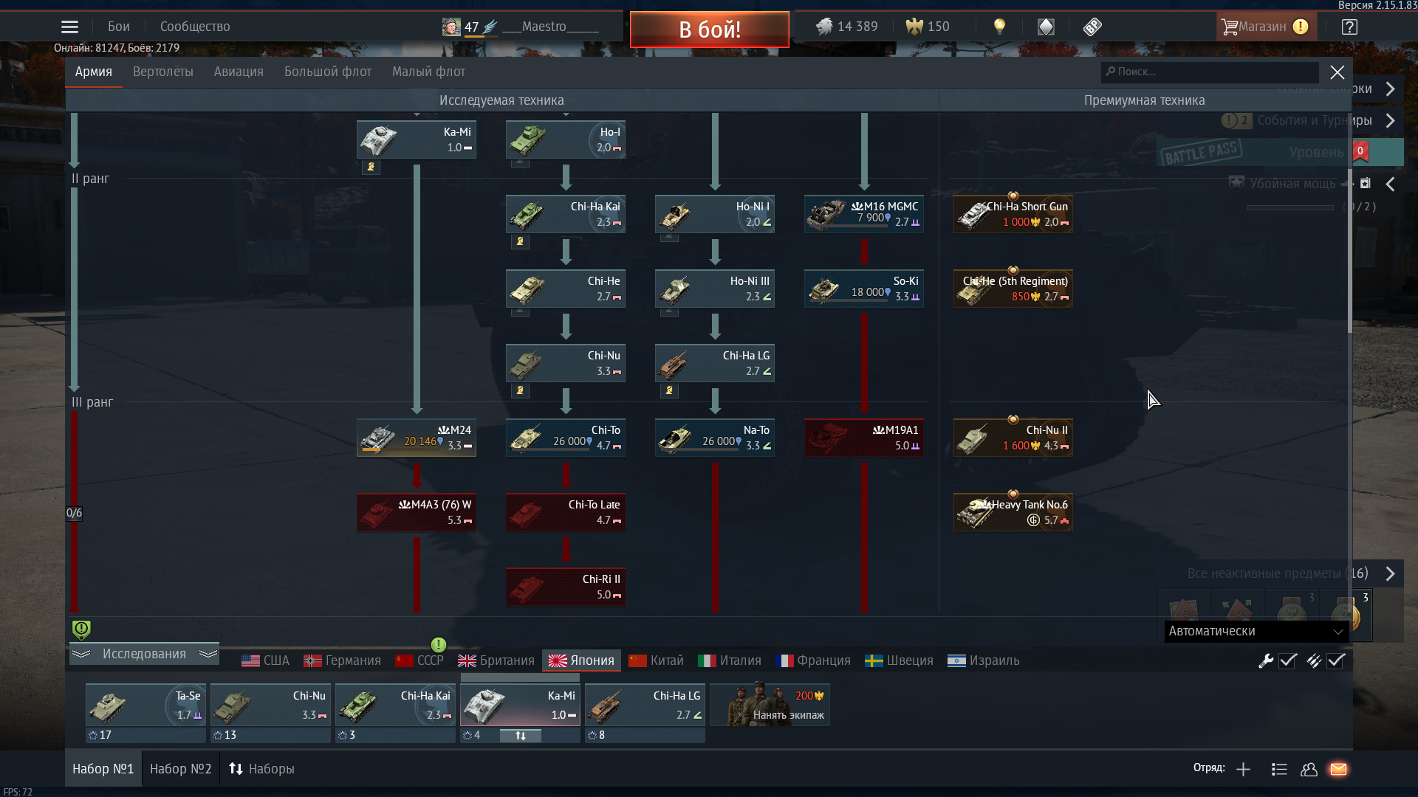1418x797 pixels.
Task: Open the workshop ticket icon
Action: (1092, 27)
